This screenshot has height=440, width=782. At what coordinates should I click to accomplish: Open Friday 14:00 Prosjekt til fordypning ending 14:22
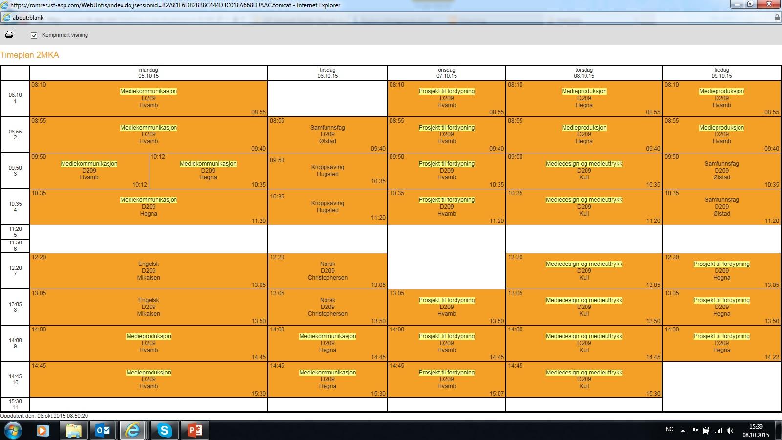click(x=721, y=343)
